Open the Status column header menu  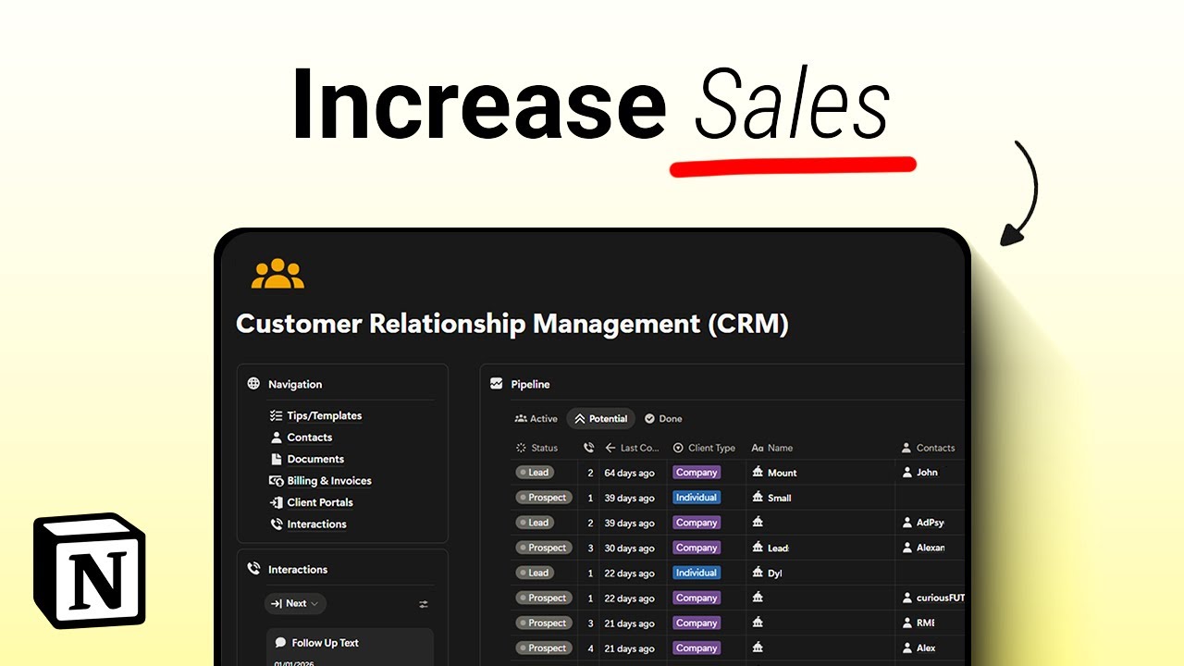click(x=537, y=448)
